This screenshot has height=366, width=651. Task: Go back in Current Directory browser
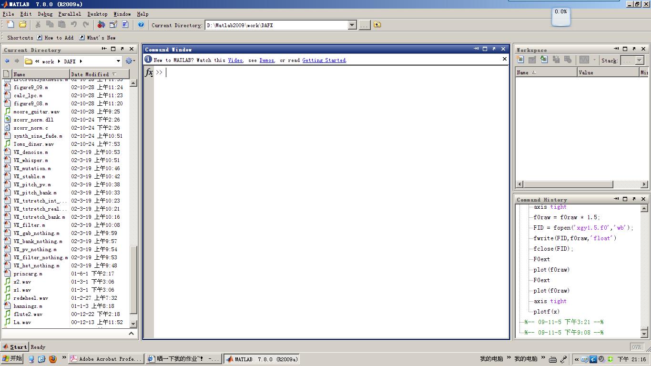(x=7, y=61)
